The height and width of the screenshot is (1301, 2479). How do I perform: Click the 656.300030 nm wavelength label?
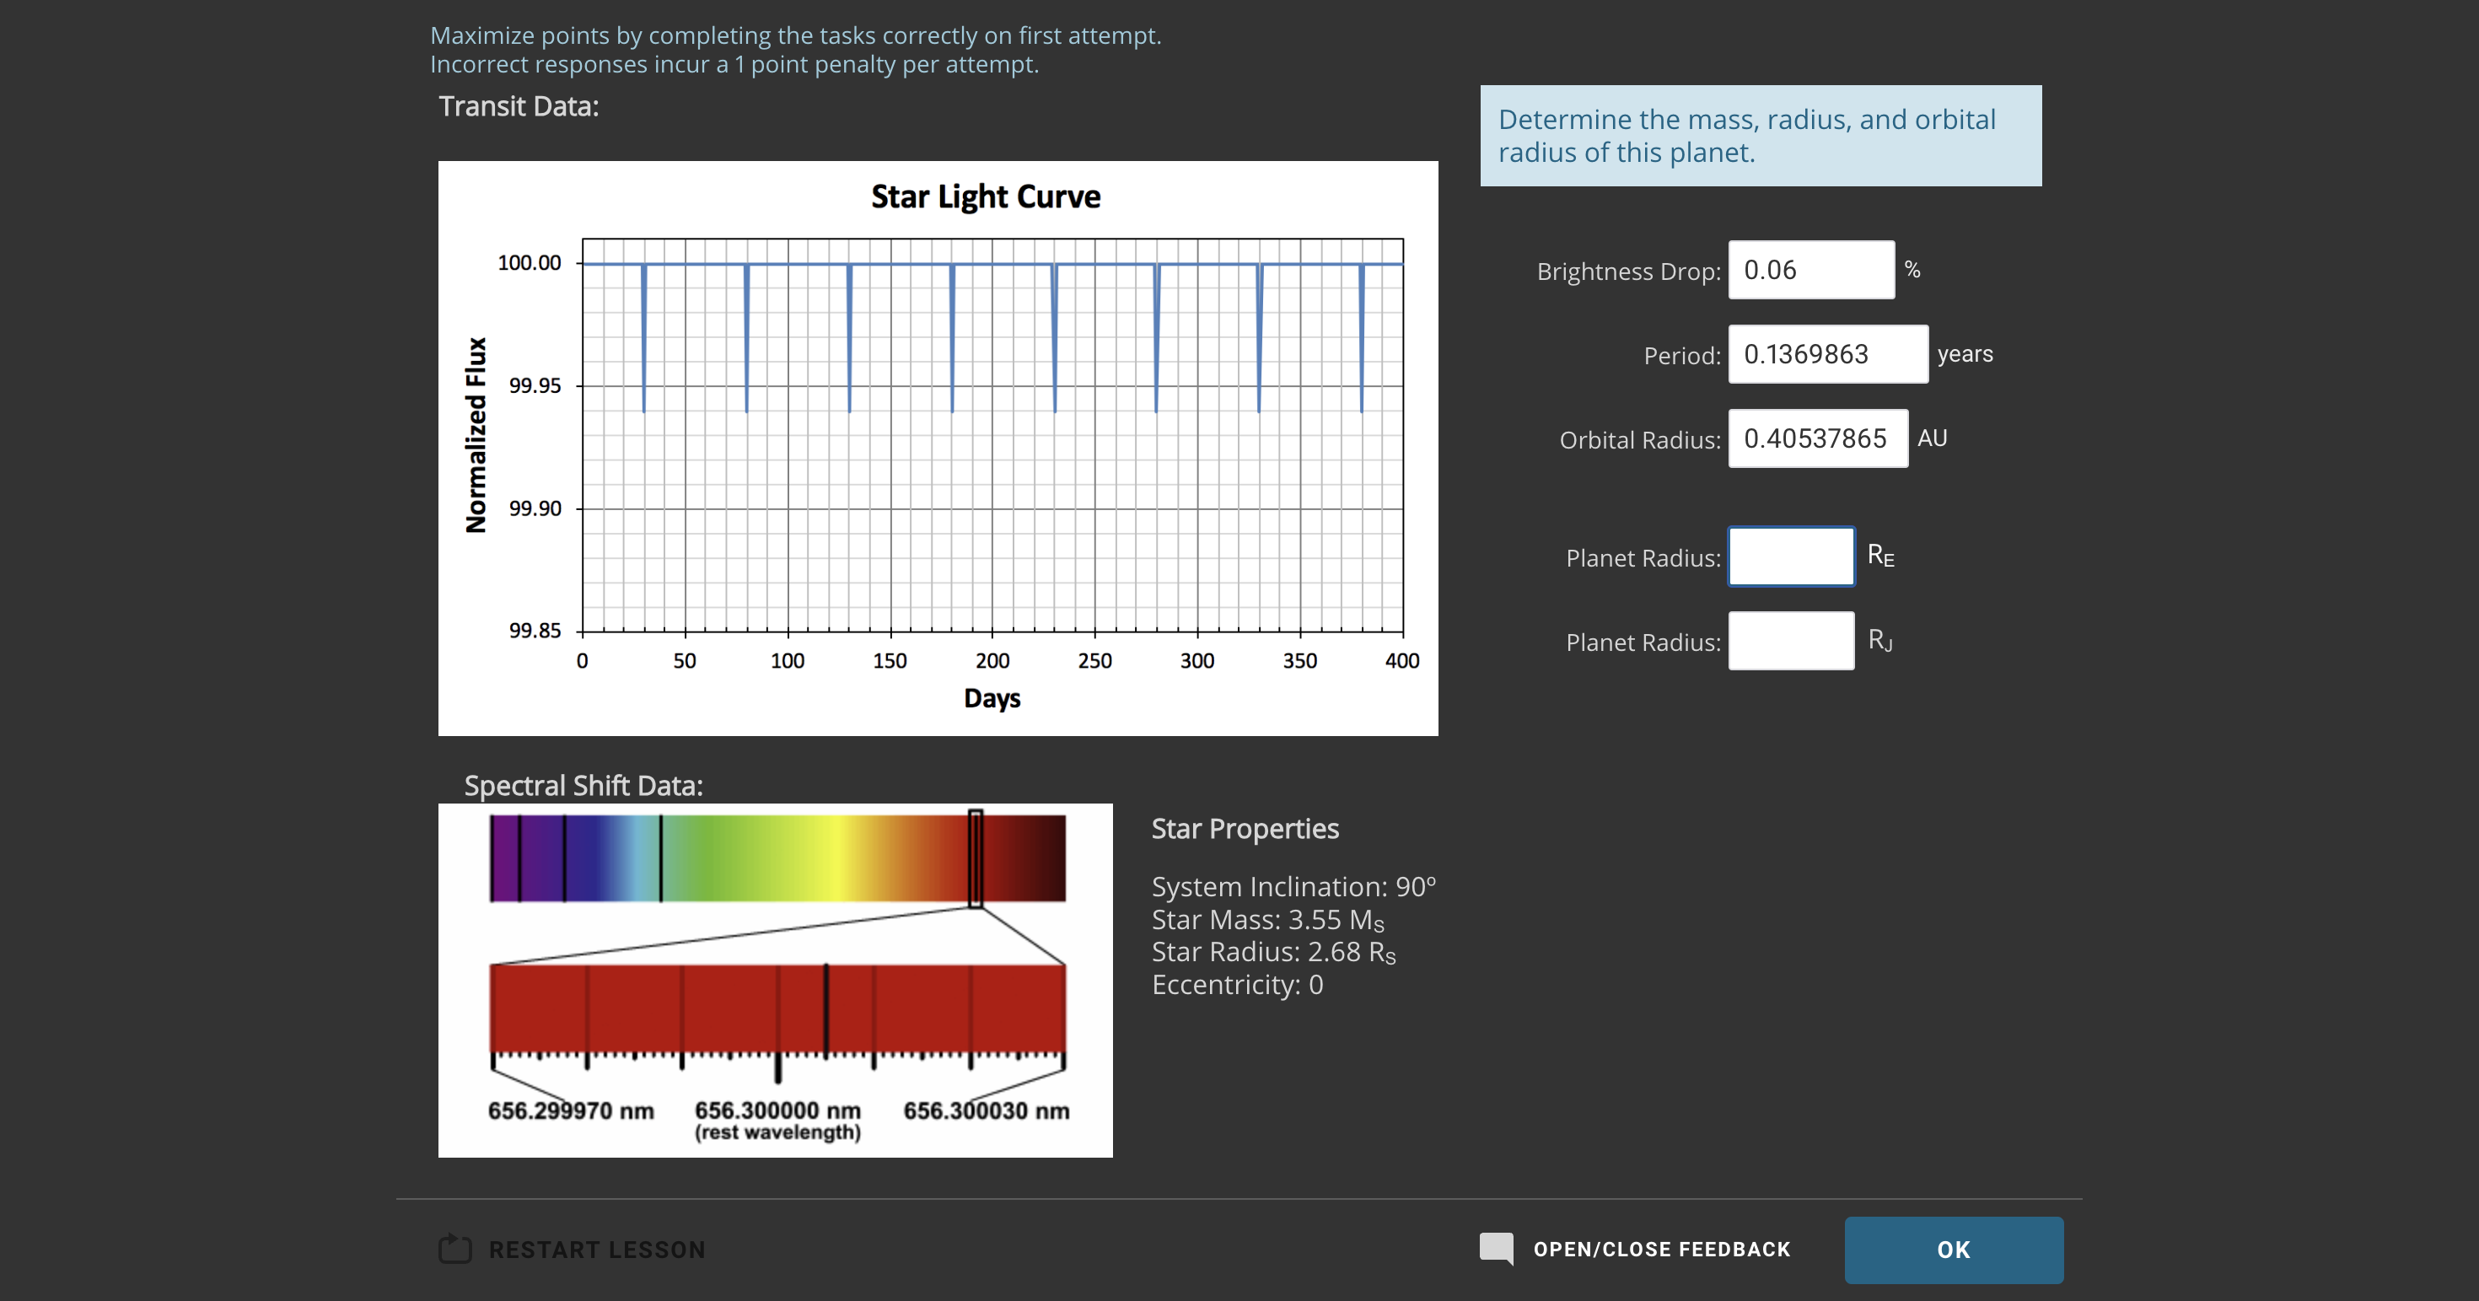(986, 1110)
